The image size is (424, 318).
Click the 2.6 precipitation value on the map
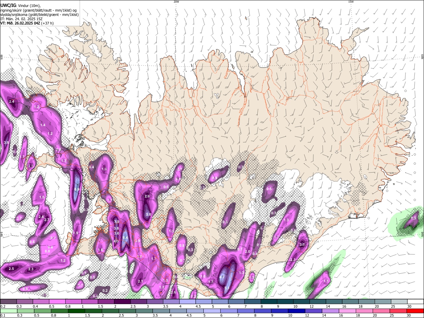pos(173,292)
